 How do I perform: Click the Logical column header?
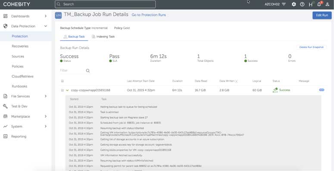[x=257, y=81]
